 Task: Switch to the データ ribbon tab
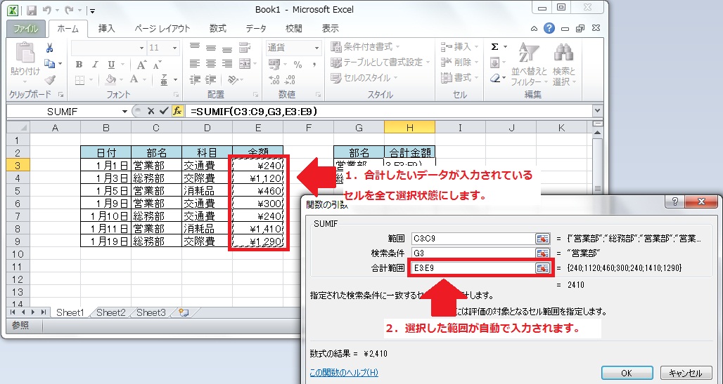(256, 29)
